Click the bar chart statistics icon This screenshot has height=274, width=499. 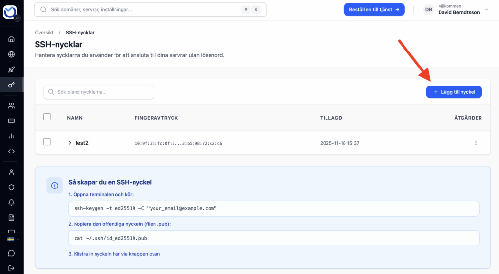coord(12,136)
